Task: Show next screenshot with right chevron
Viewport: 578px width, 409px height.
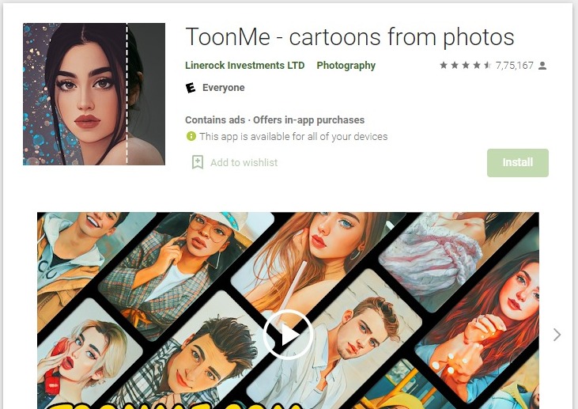Action: pos(557,335)
